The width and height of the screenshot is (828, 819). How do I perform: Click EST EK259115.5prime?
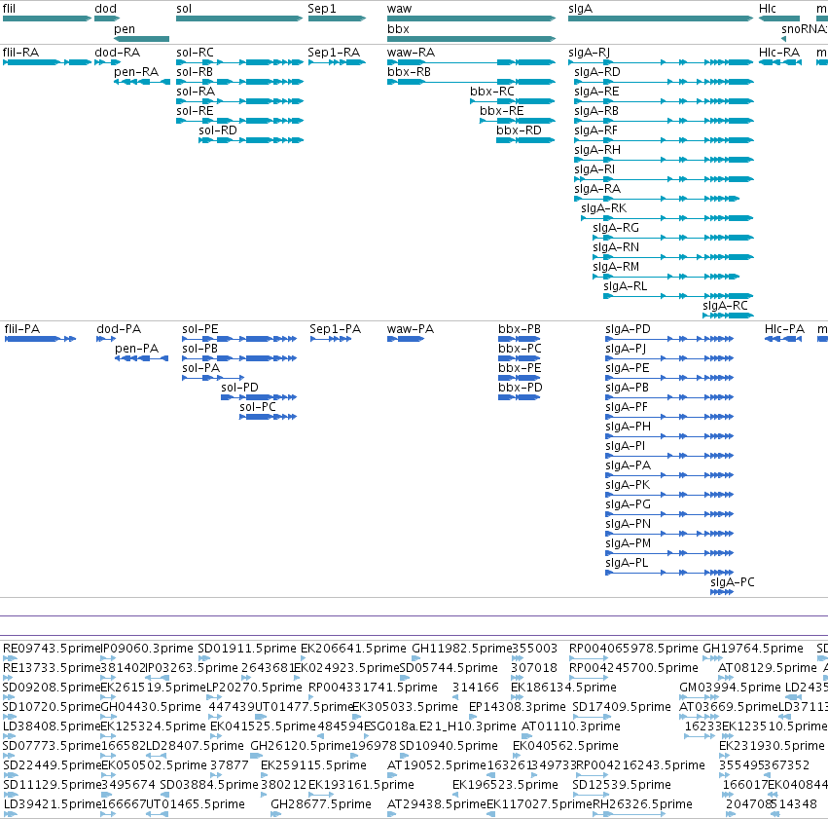pyautogui.click(x=313, y=765)
